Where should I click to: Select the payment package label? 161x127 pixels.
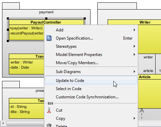coord(46,12)
